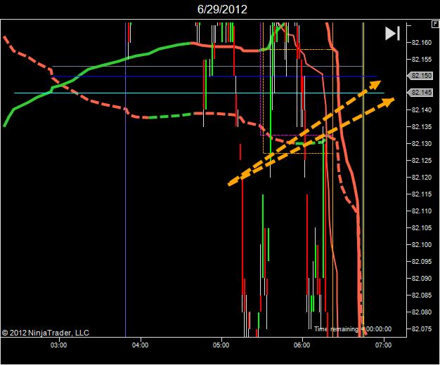The height and width of the screenshot is (365, 440).
Task: Click the 82.105 price axis label
Action: 422,227
